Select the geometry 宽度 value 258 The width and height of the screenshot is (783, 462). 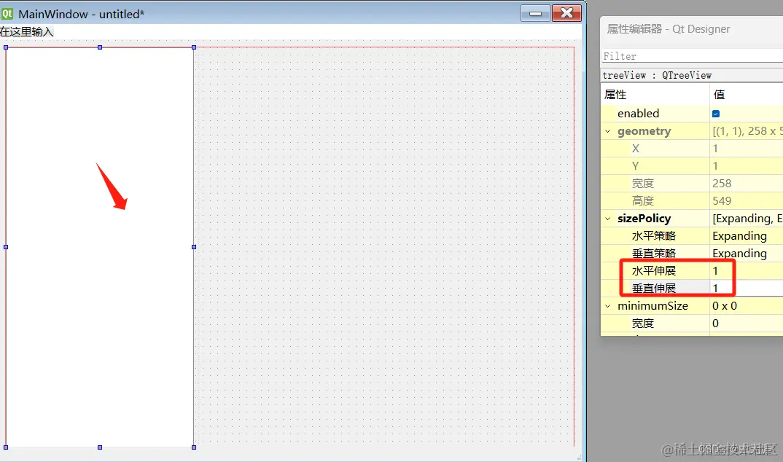coord(747,184)
